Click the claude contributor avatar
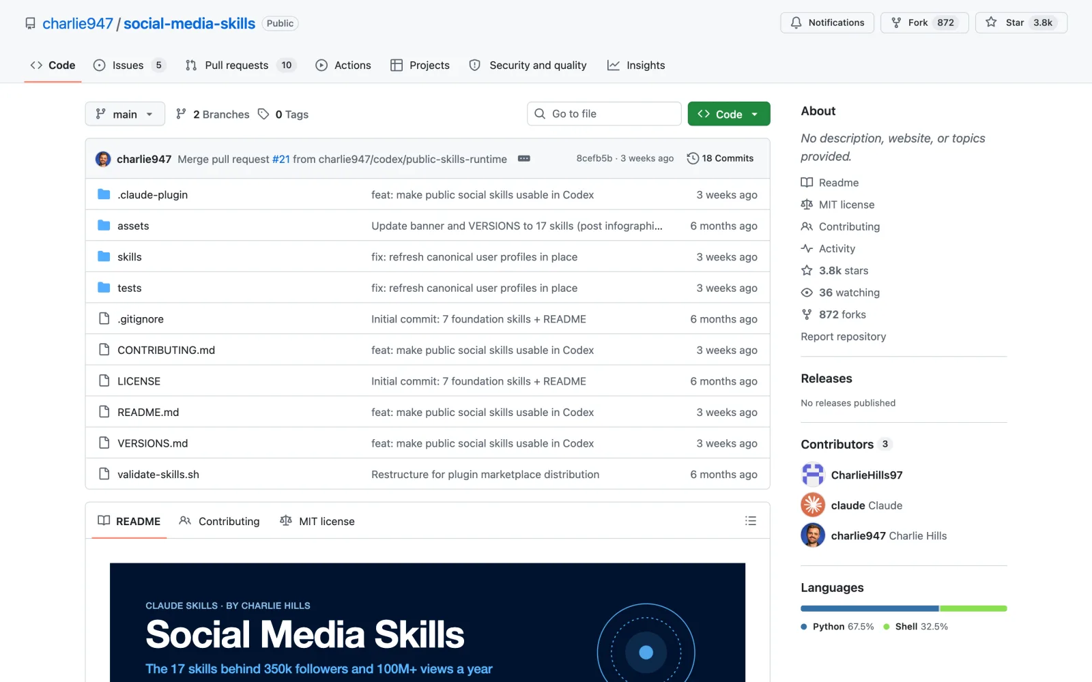This screenshot has width=1092, height=682. [813, 505]
